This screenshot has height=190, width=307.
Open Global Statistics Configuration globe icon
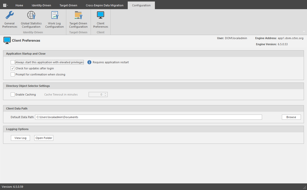click(x=31, y=15)
